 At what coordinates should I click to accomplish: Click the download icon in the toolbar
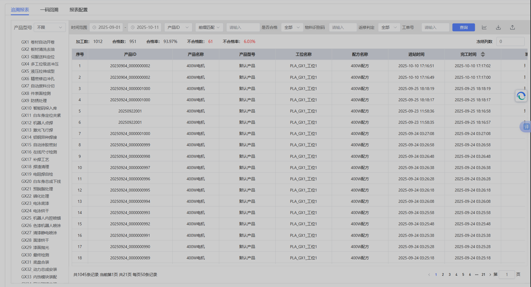coord(498,27)
